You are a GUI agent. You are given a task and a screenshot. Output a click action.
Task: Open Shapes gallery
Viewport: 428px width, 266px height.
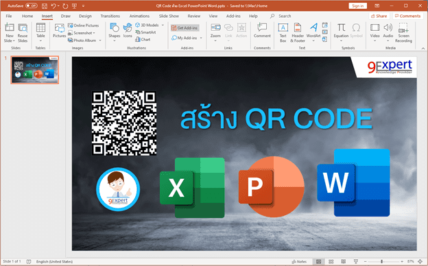115,32
